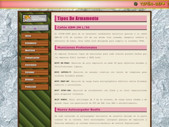Viewport: 169px width, 127px height.
Task: Click the M322 APFSDS-T label
Action: [x=63, y=72]
